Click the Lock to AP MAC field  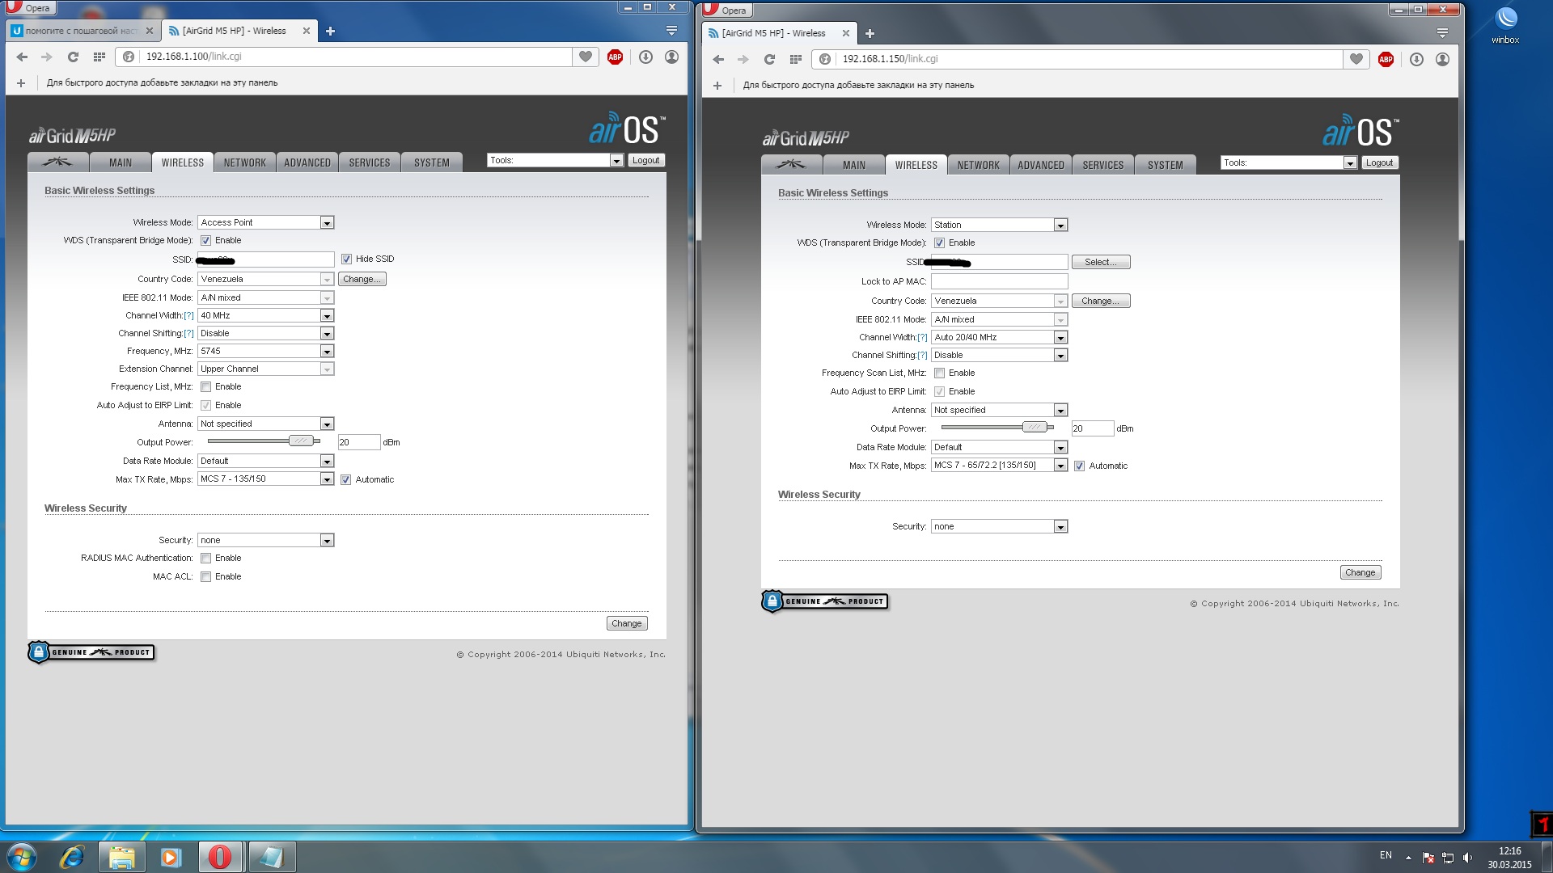point(999,281)
